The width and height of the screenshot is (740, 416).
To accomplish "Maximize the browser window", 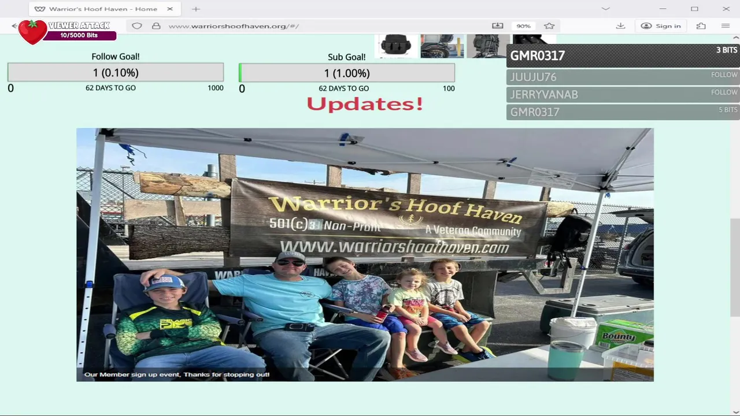I will (694, 9).
